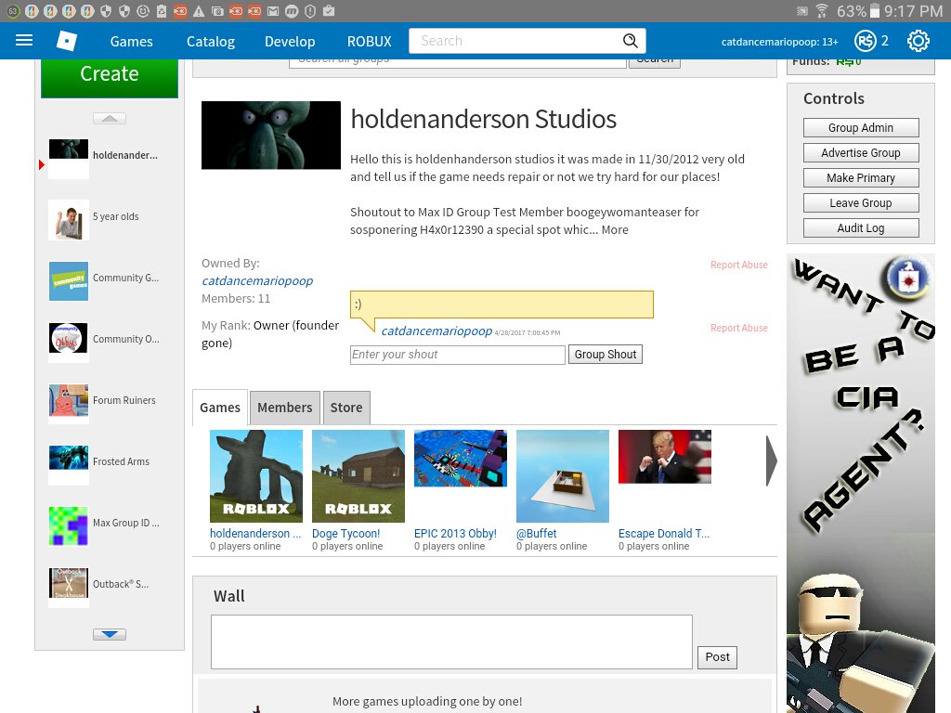Image resolution: width=951 pixels, height=713 pixels.
Task: Click the wall Post button
Action: point(718,657)
